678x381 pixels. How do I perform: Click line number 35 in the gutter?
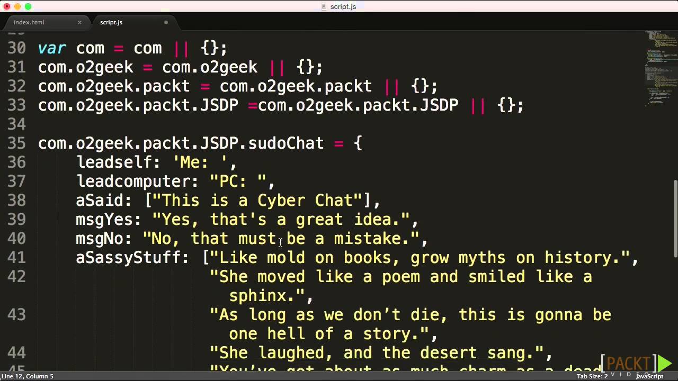point(16,143)
